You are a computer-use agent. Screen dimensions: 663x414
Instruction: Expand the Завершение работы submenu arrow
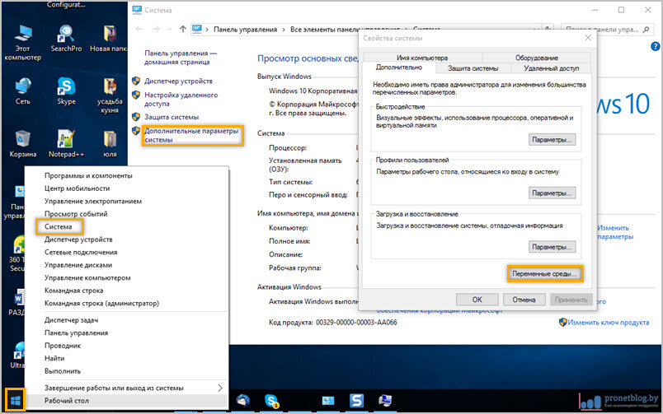[x=220, y=388]
